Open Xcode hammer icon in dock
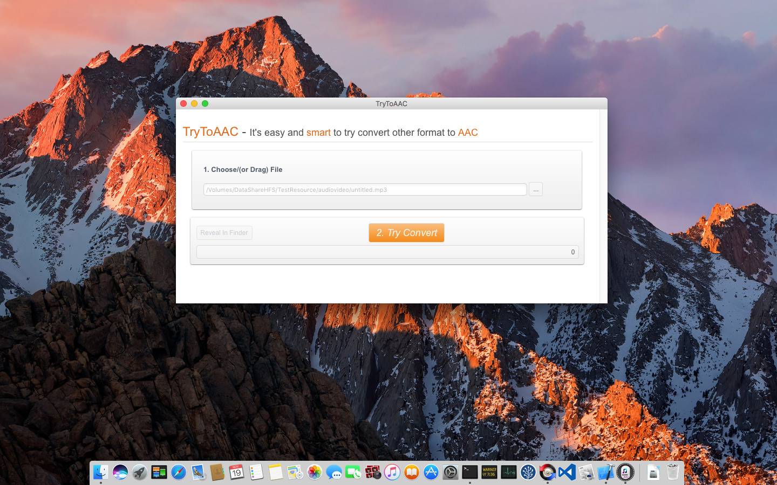Viewport: 777px width, 485px height. [x=605, y=473]
